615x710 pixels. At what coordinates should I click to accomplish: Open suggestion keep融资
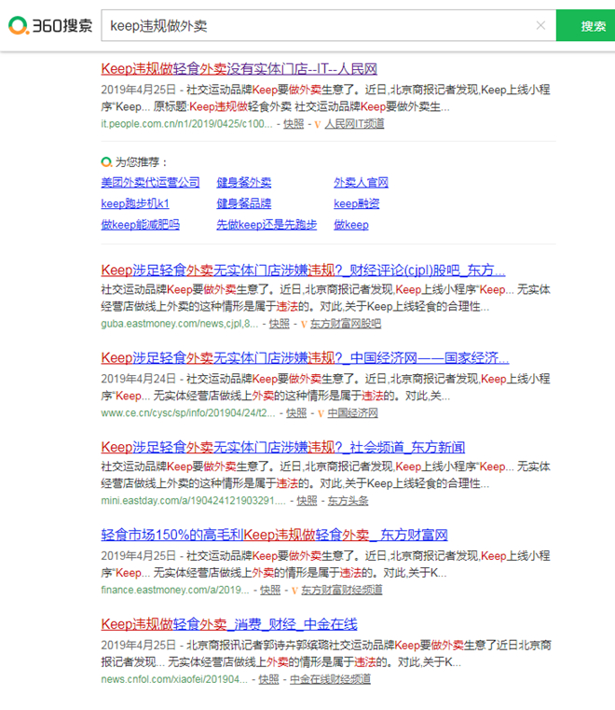tap(356, 203)
